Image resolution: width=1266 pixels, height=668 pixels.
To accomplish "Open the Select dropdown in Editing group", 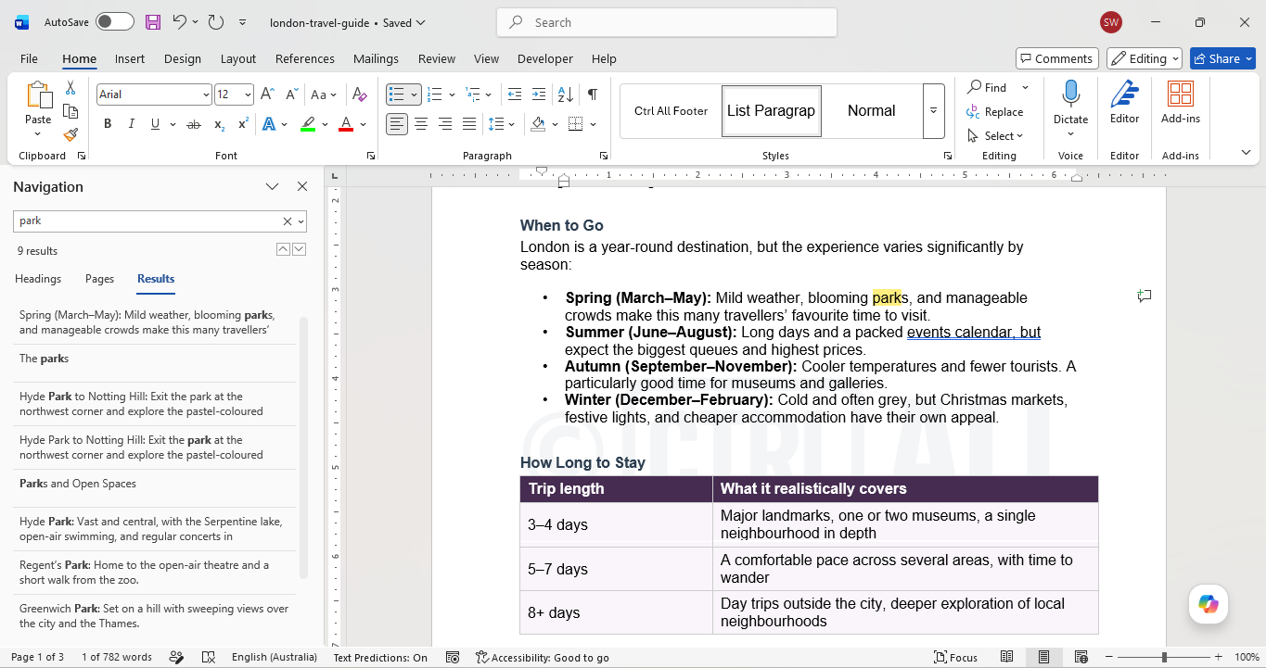I will [x=995, y=136].
